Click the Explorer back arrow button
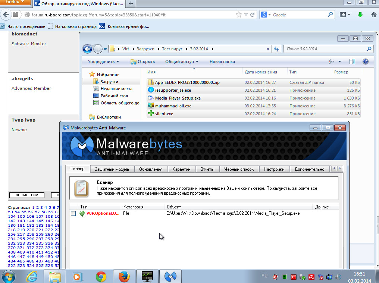 pyautogui.click(x=87, y=49)
